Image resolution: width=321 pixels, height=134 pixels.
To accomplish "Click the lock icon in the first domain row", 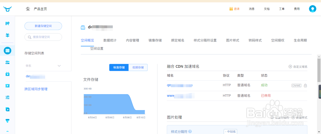I will coord(305,85).
